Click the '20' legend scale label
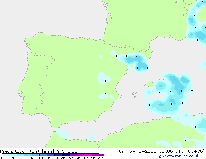 click(x=56, y=158)
